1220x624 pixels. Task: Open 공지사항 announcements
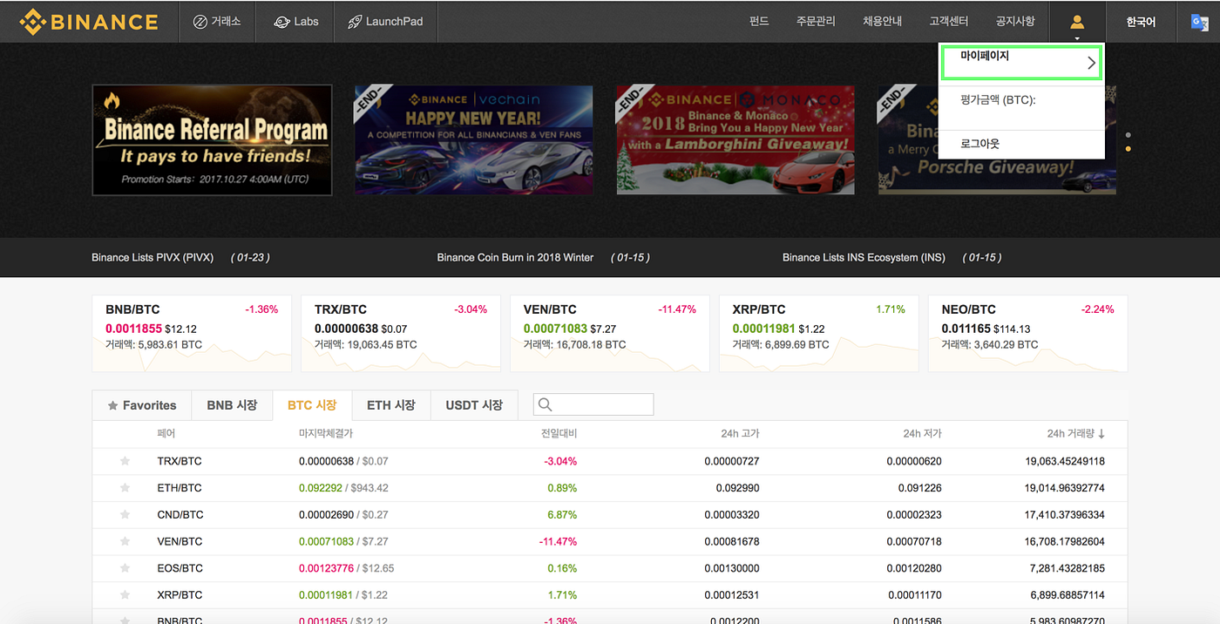pos(1015,22)
